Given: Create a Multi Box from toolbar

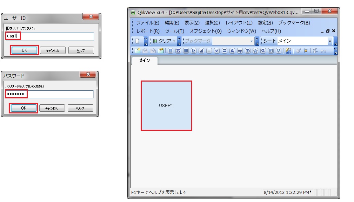Looking at the screenshot, I should click(194, 51).
